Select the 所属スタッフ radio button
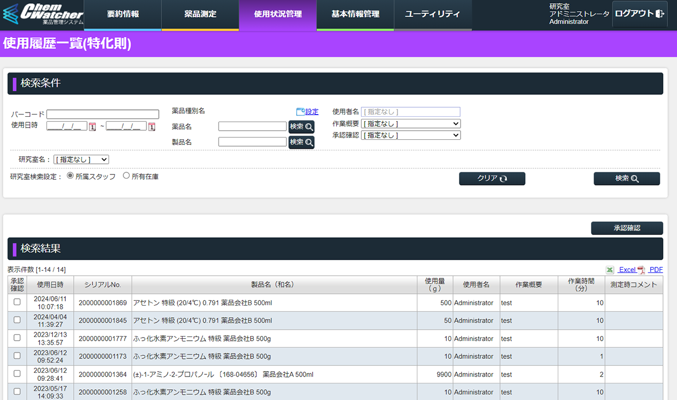Image resolution: width=677 pixels, height=400 pixels. click(70, 175)
